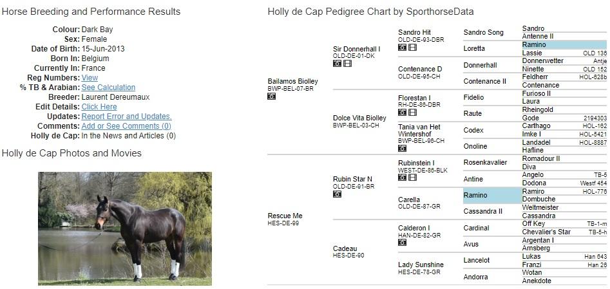Open Sir Donnerhall I video film icon
Image resolution: width=610 pixels, height=289 pixels.
click(347, 64)
